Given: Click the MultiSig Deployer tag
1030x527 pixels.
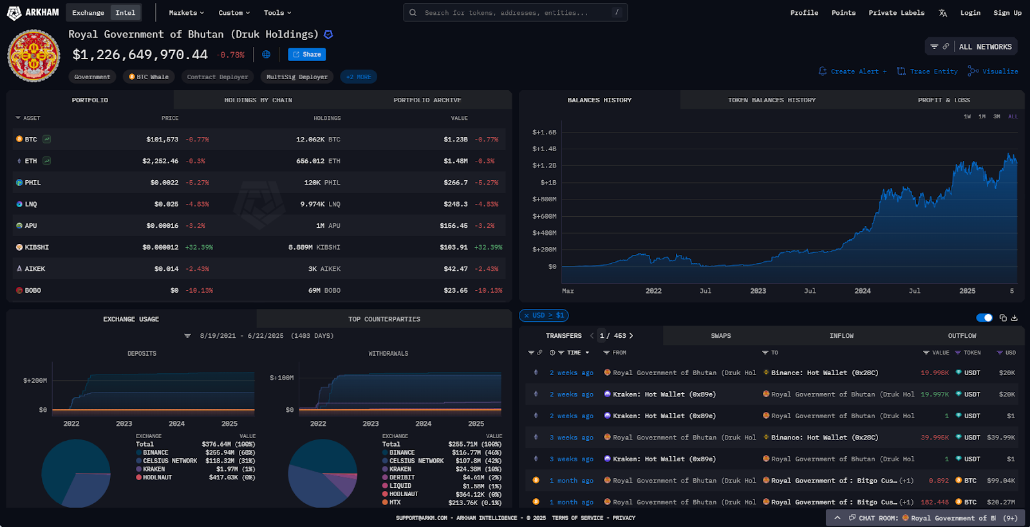Looking at the screenshot, I should pyautogui.click(x=297, y=77).
